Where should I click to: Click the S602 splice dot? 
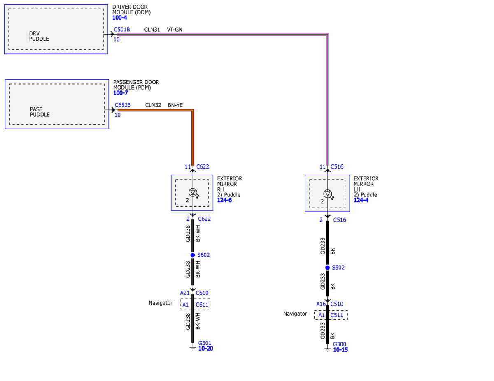pyautogui.click(x=193, y=255)
